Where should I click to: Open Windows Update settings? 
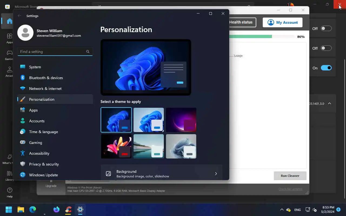pyautogui.click(x=55, y=175)
